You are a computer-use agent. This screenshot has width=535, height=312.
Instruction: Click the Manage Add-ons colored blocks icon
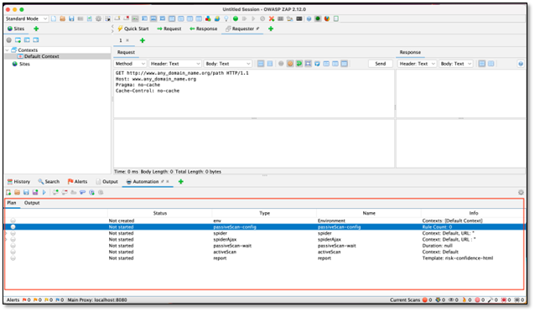click(x=208, y=18)
